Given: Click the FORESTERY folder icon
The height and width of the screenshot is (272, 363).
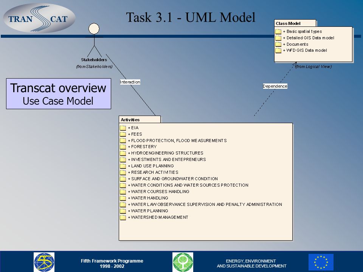Looking at the screenshot, I should click(x=123, y=147).
